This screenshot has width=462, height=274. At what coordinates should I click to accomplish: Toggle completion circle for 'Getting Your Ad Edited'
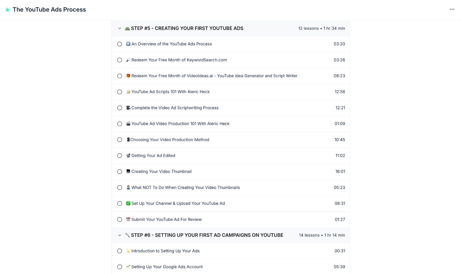tap(120, 156)
